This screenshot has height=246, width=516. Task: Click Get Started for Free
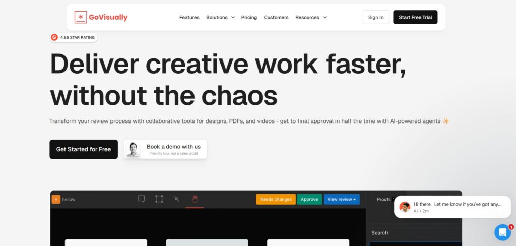pos(84,149)
